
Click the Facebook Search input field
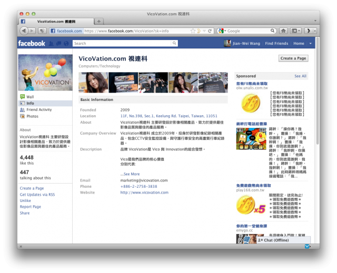(x=122, y=43)
